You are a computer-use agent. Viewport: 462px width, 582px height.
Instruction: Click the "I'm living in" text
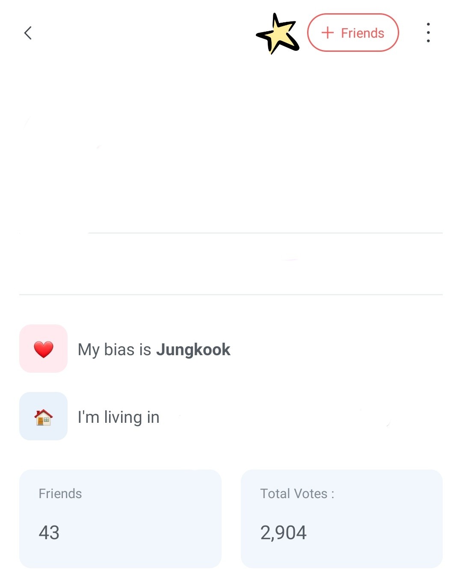[x=118, y=417]
